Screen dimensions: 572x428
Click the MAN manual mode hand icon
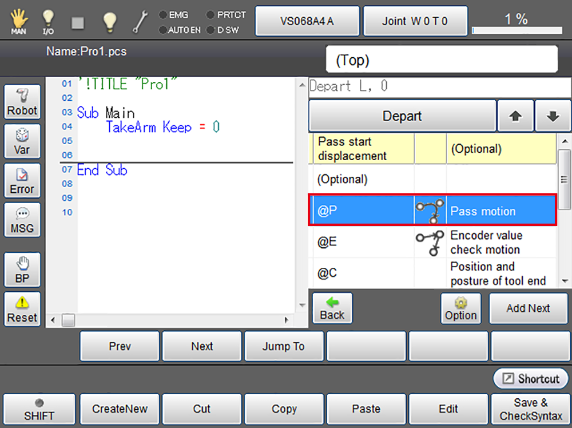[x=18, y=21]
